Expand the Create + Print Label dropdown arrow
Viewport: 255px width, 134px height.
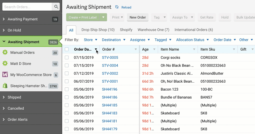103,17
